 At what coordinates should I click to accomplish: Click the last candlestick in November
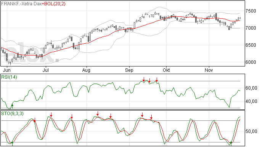(240, 18)
